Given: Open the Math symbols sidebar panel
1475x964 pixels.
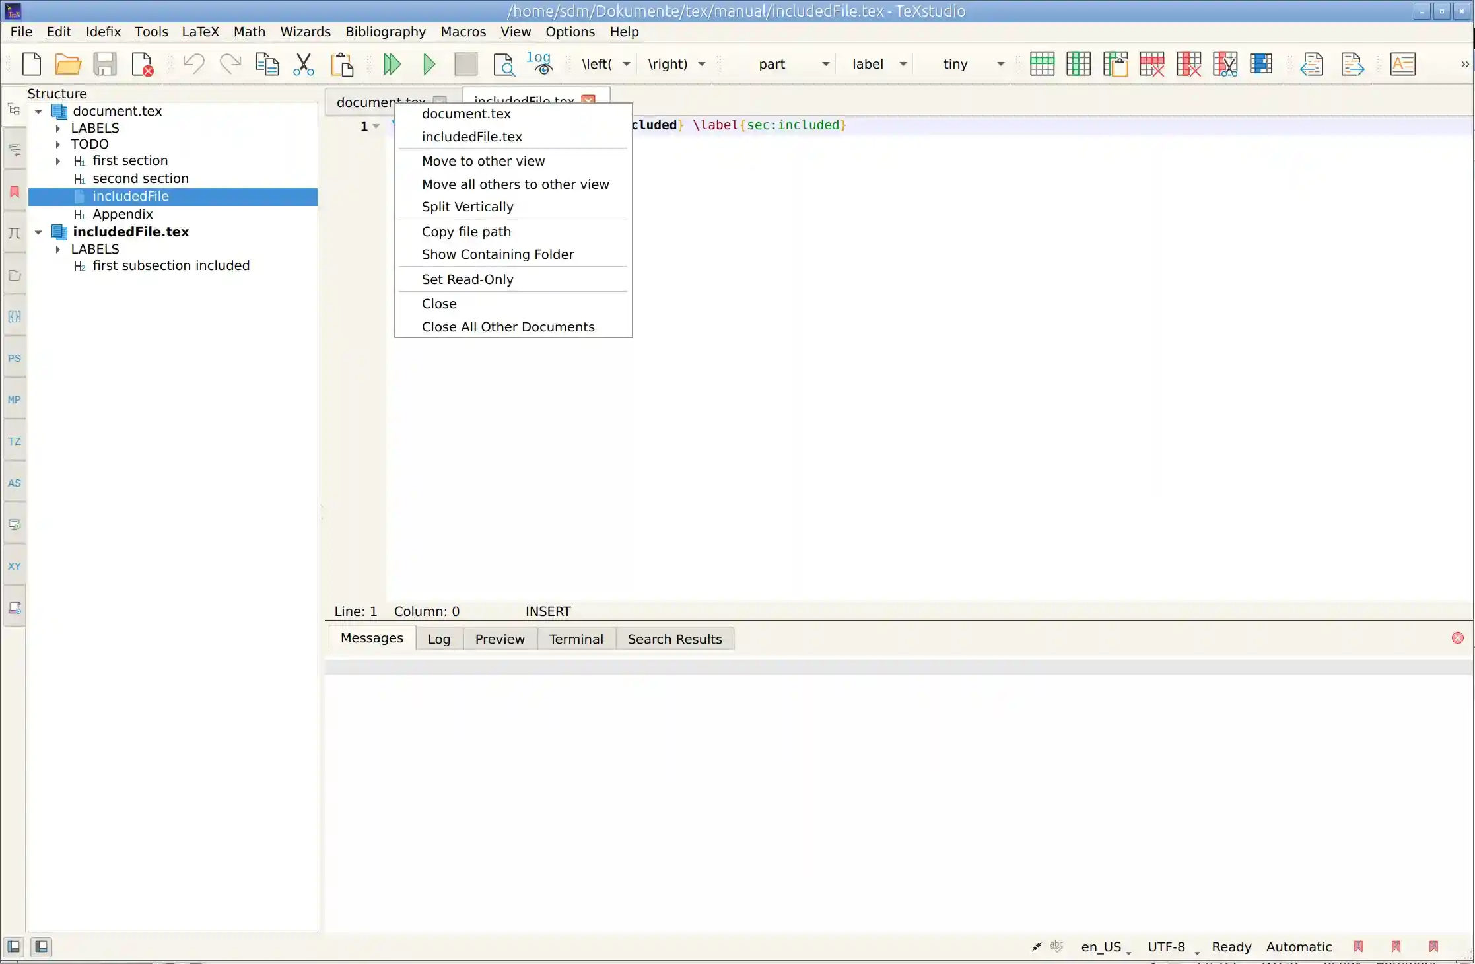Looking at the screenshot, I should pos(14,233).
